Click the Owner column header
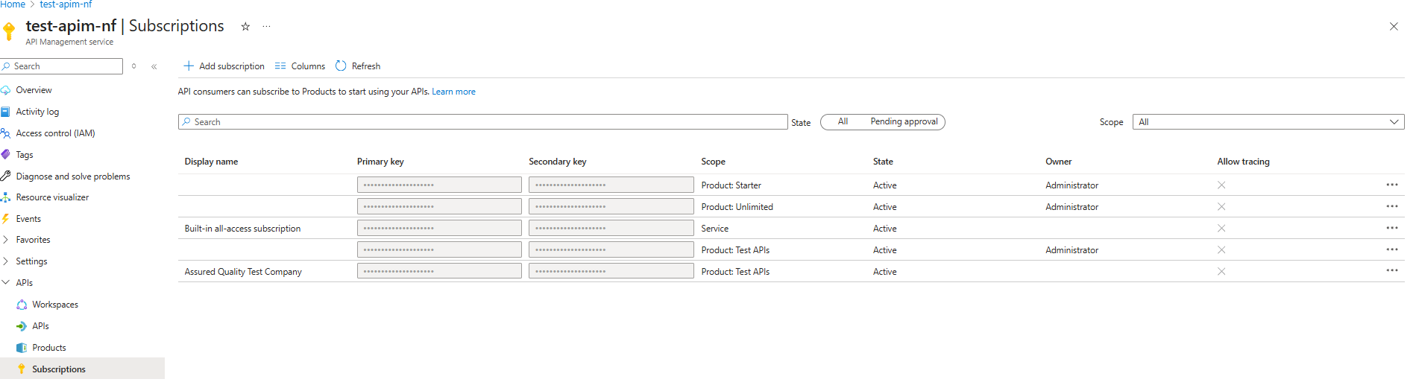 pos(1059,162)
